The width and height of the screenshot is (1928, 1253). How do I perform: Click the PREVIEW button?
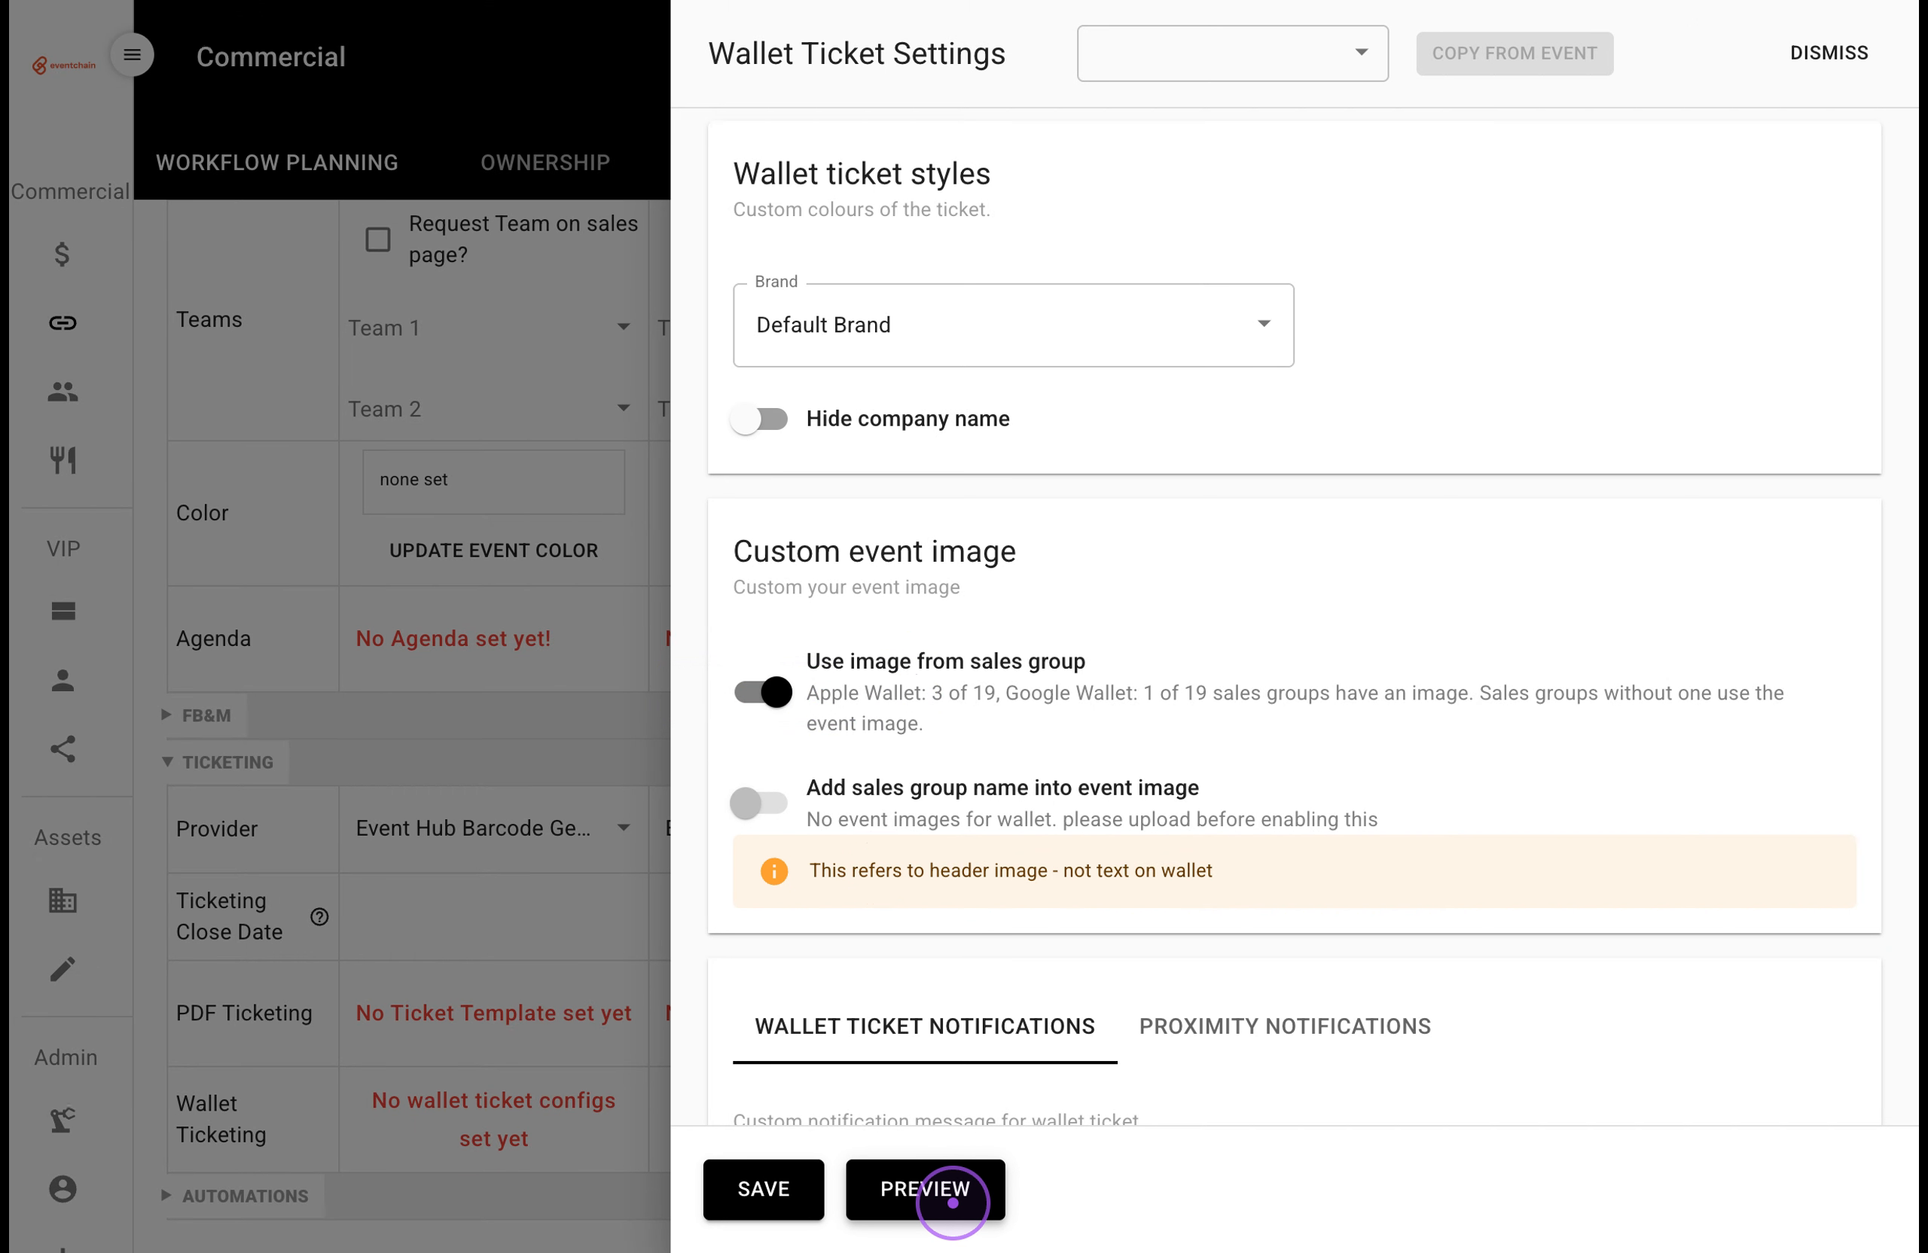click(x=925, y=1189)
